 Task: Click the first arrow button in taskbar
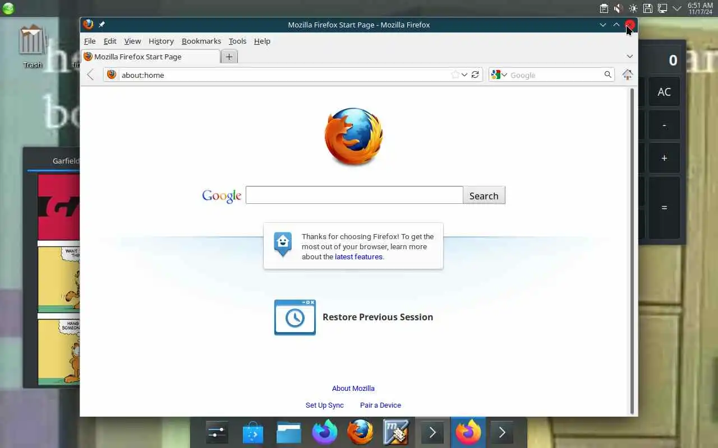pyautogui.click(x=432, y=432)
